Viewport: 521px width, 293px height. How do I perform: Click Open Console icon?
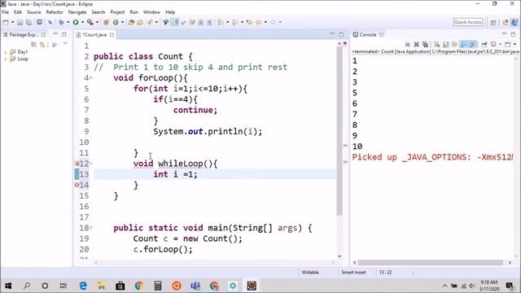click(x=507, y=44)
